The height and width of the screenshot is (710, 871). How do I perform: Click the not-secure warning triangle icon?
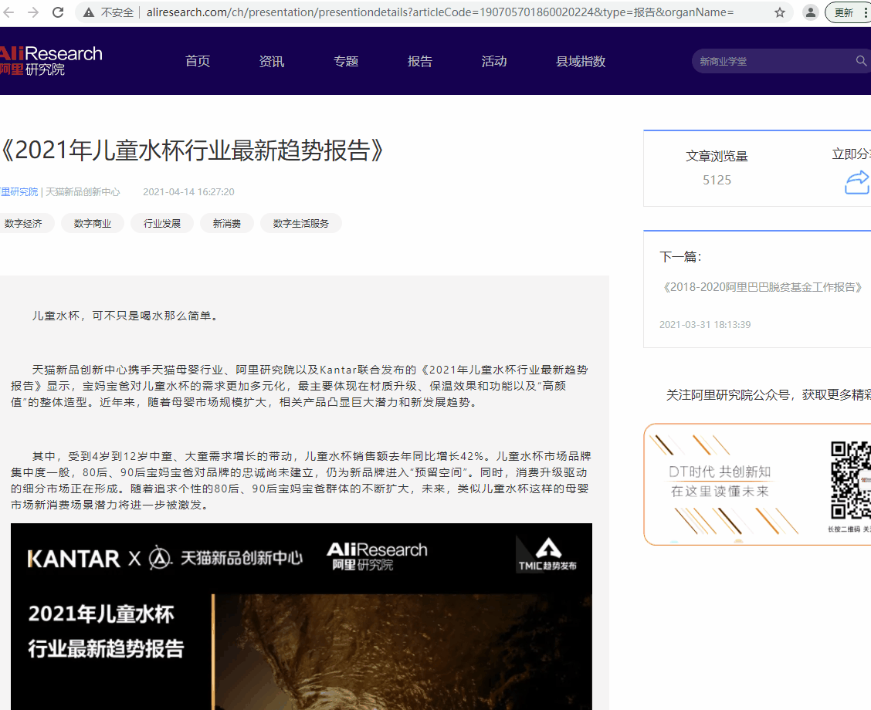click(x=89, y=12)
